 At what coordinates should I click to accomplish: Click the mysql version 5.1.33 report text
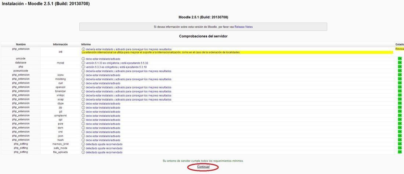click(x=117, y=63)
